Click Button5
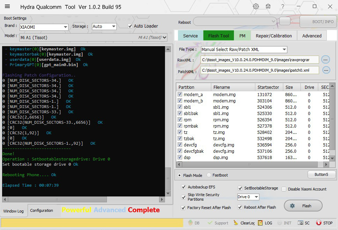Image resolution: width=338 pixels, height=230 pixels. [321, 174]
